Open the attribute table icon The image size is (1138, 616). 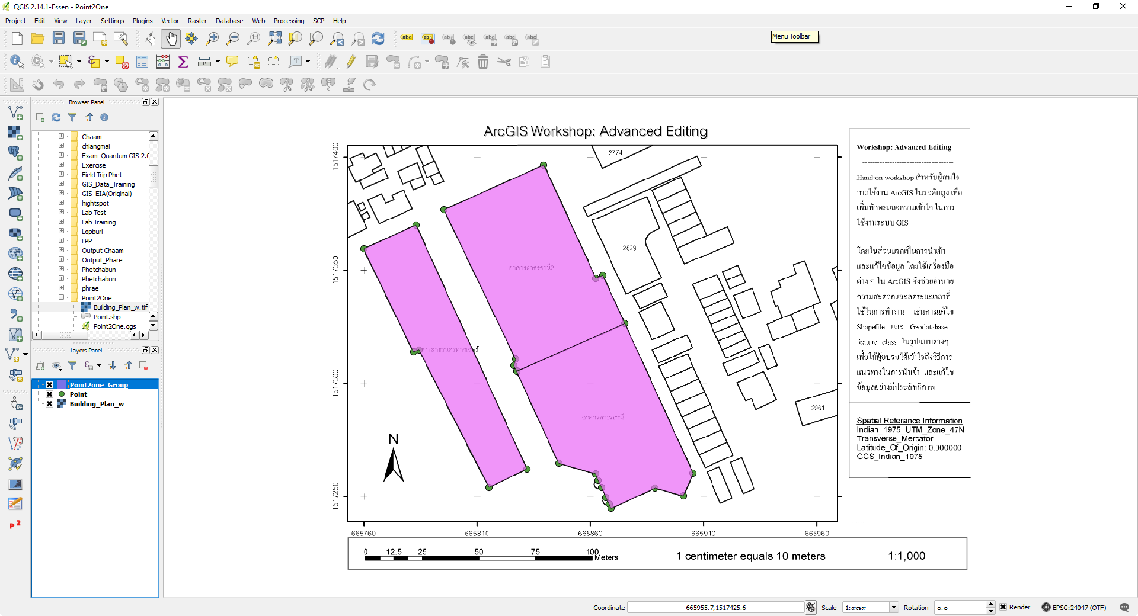tap(142, 62)
